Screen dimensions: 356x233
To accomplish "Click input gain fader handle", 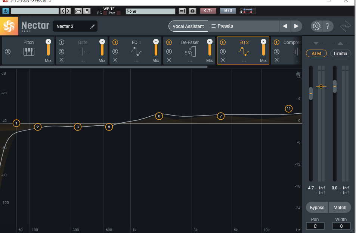I will tap(311, 93).
